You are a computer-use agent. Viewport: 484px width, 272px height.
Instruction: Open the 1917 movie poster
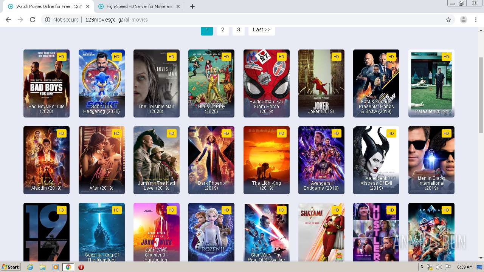pos(47,232)
